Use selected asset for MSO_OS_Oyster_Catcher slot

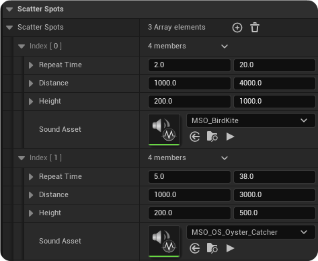[x=195, y=248]
